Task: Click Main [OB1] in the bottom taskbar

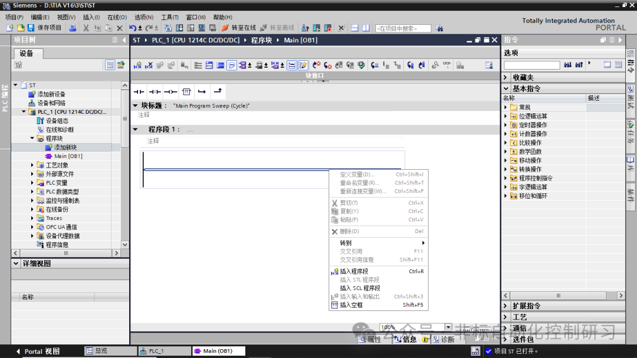Action: pos(218,350)
